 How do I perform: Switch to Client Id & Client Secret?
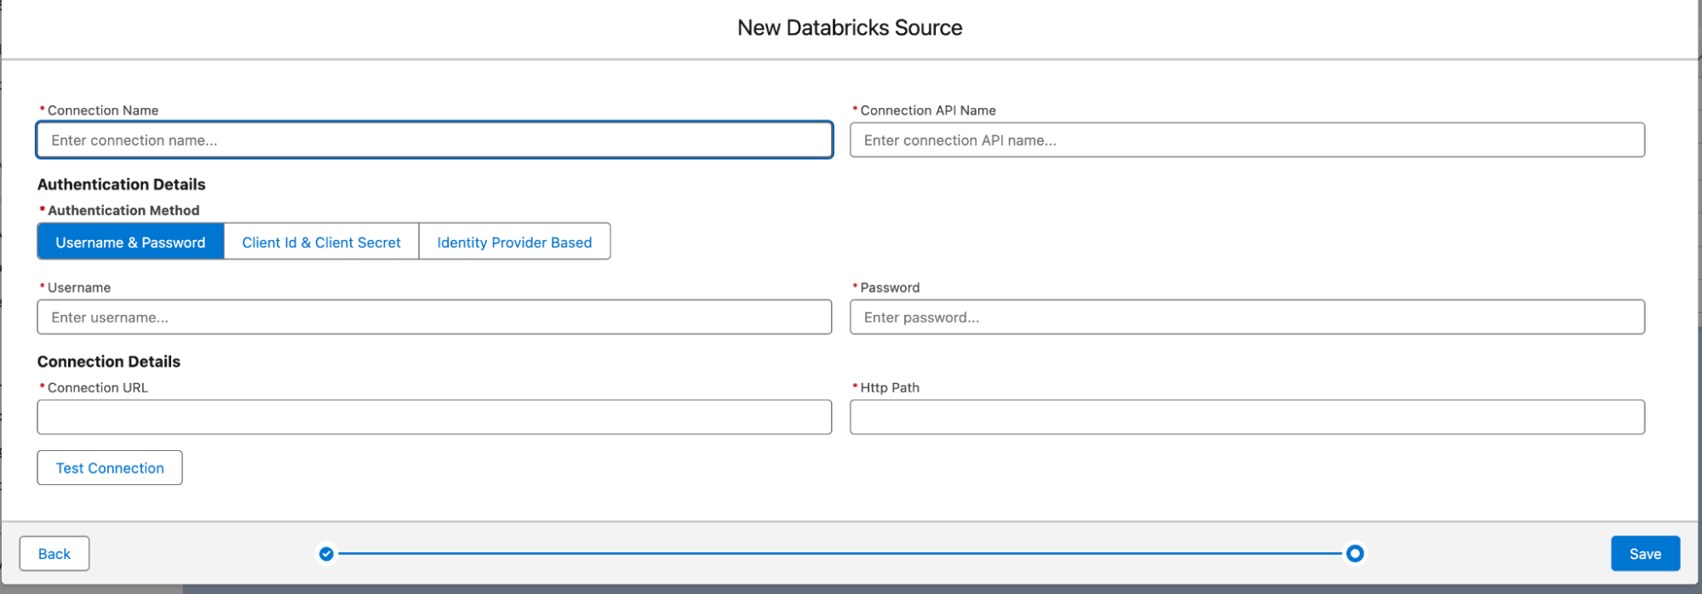321,242
